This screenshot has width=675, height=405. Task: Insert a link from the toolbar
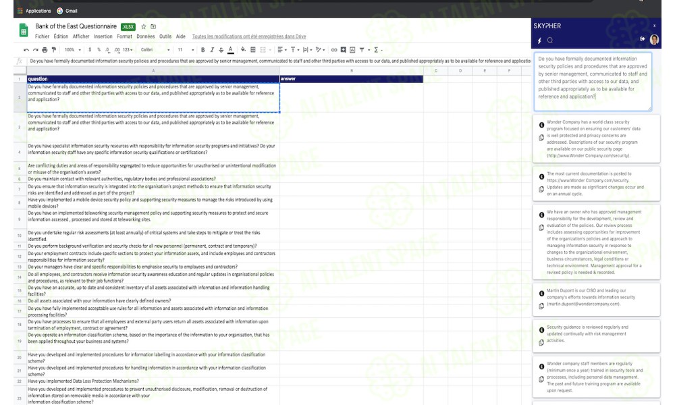tap(334, 50)
